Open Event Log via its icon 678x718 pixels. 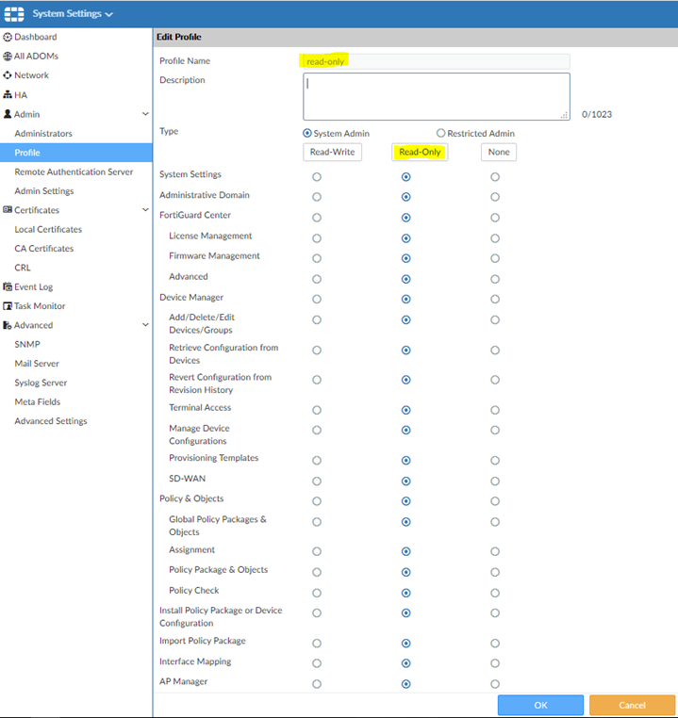[8, 286]
